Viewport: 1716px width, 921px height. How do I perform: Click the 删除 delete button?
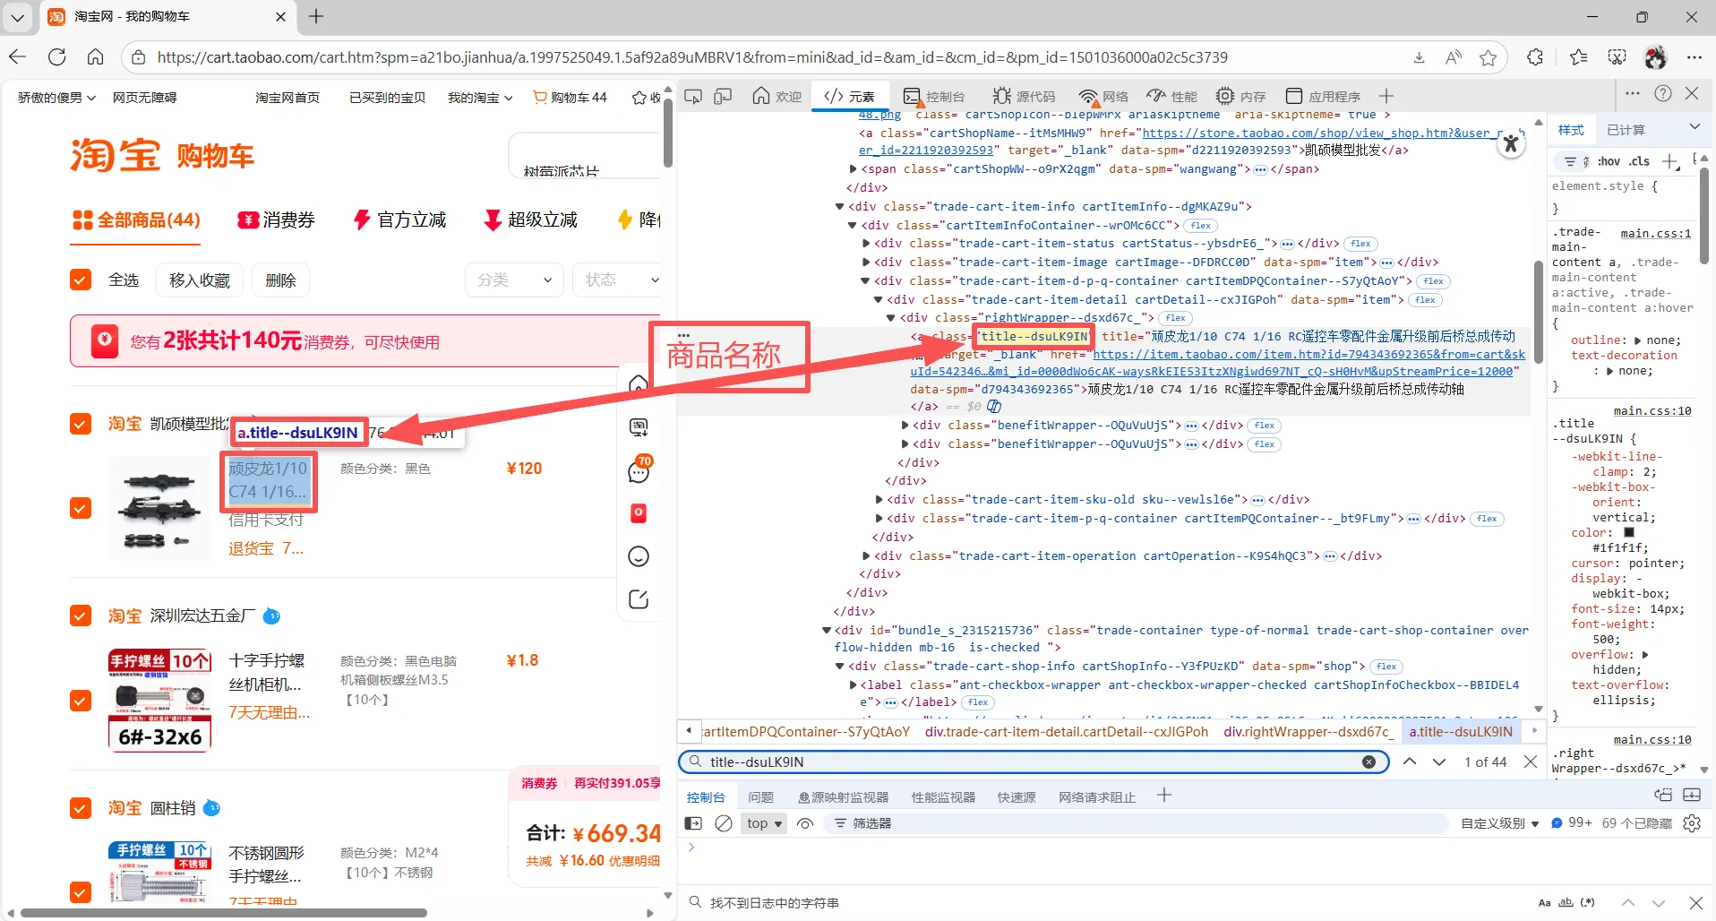[x=280, y=280]
